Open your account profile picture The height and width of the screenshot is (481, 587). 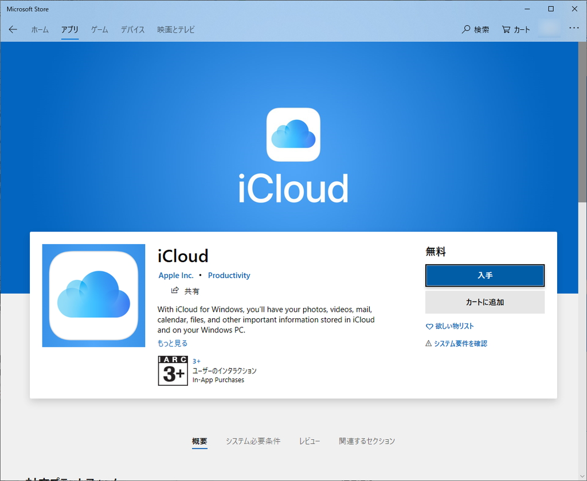[549, 29]
